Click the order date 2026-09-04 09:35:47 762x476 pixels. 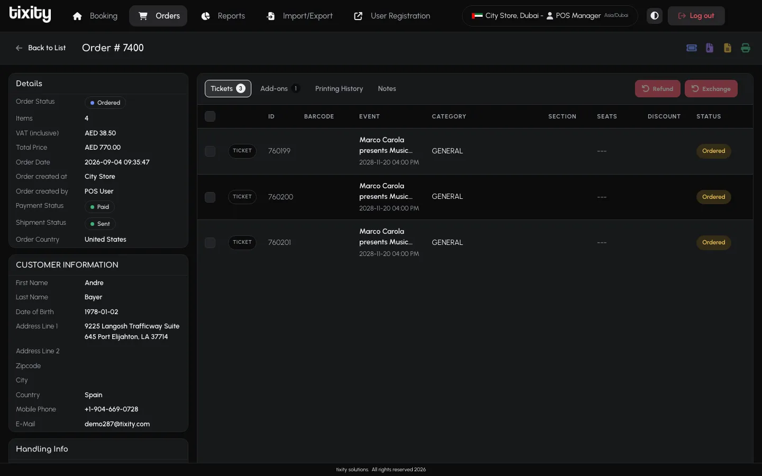point(117,162)
